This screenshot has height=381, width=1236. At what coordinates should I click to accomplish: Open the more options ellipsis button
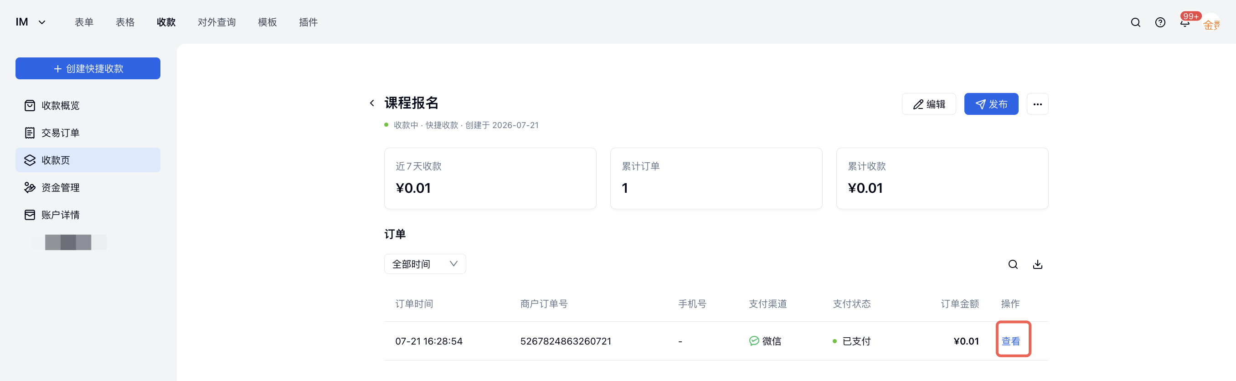click(x=1037, y=104)
